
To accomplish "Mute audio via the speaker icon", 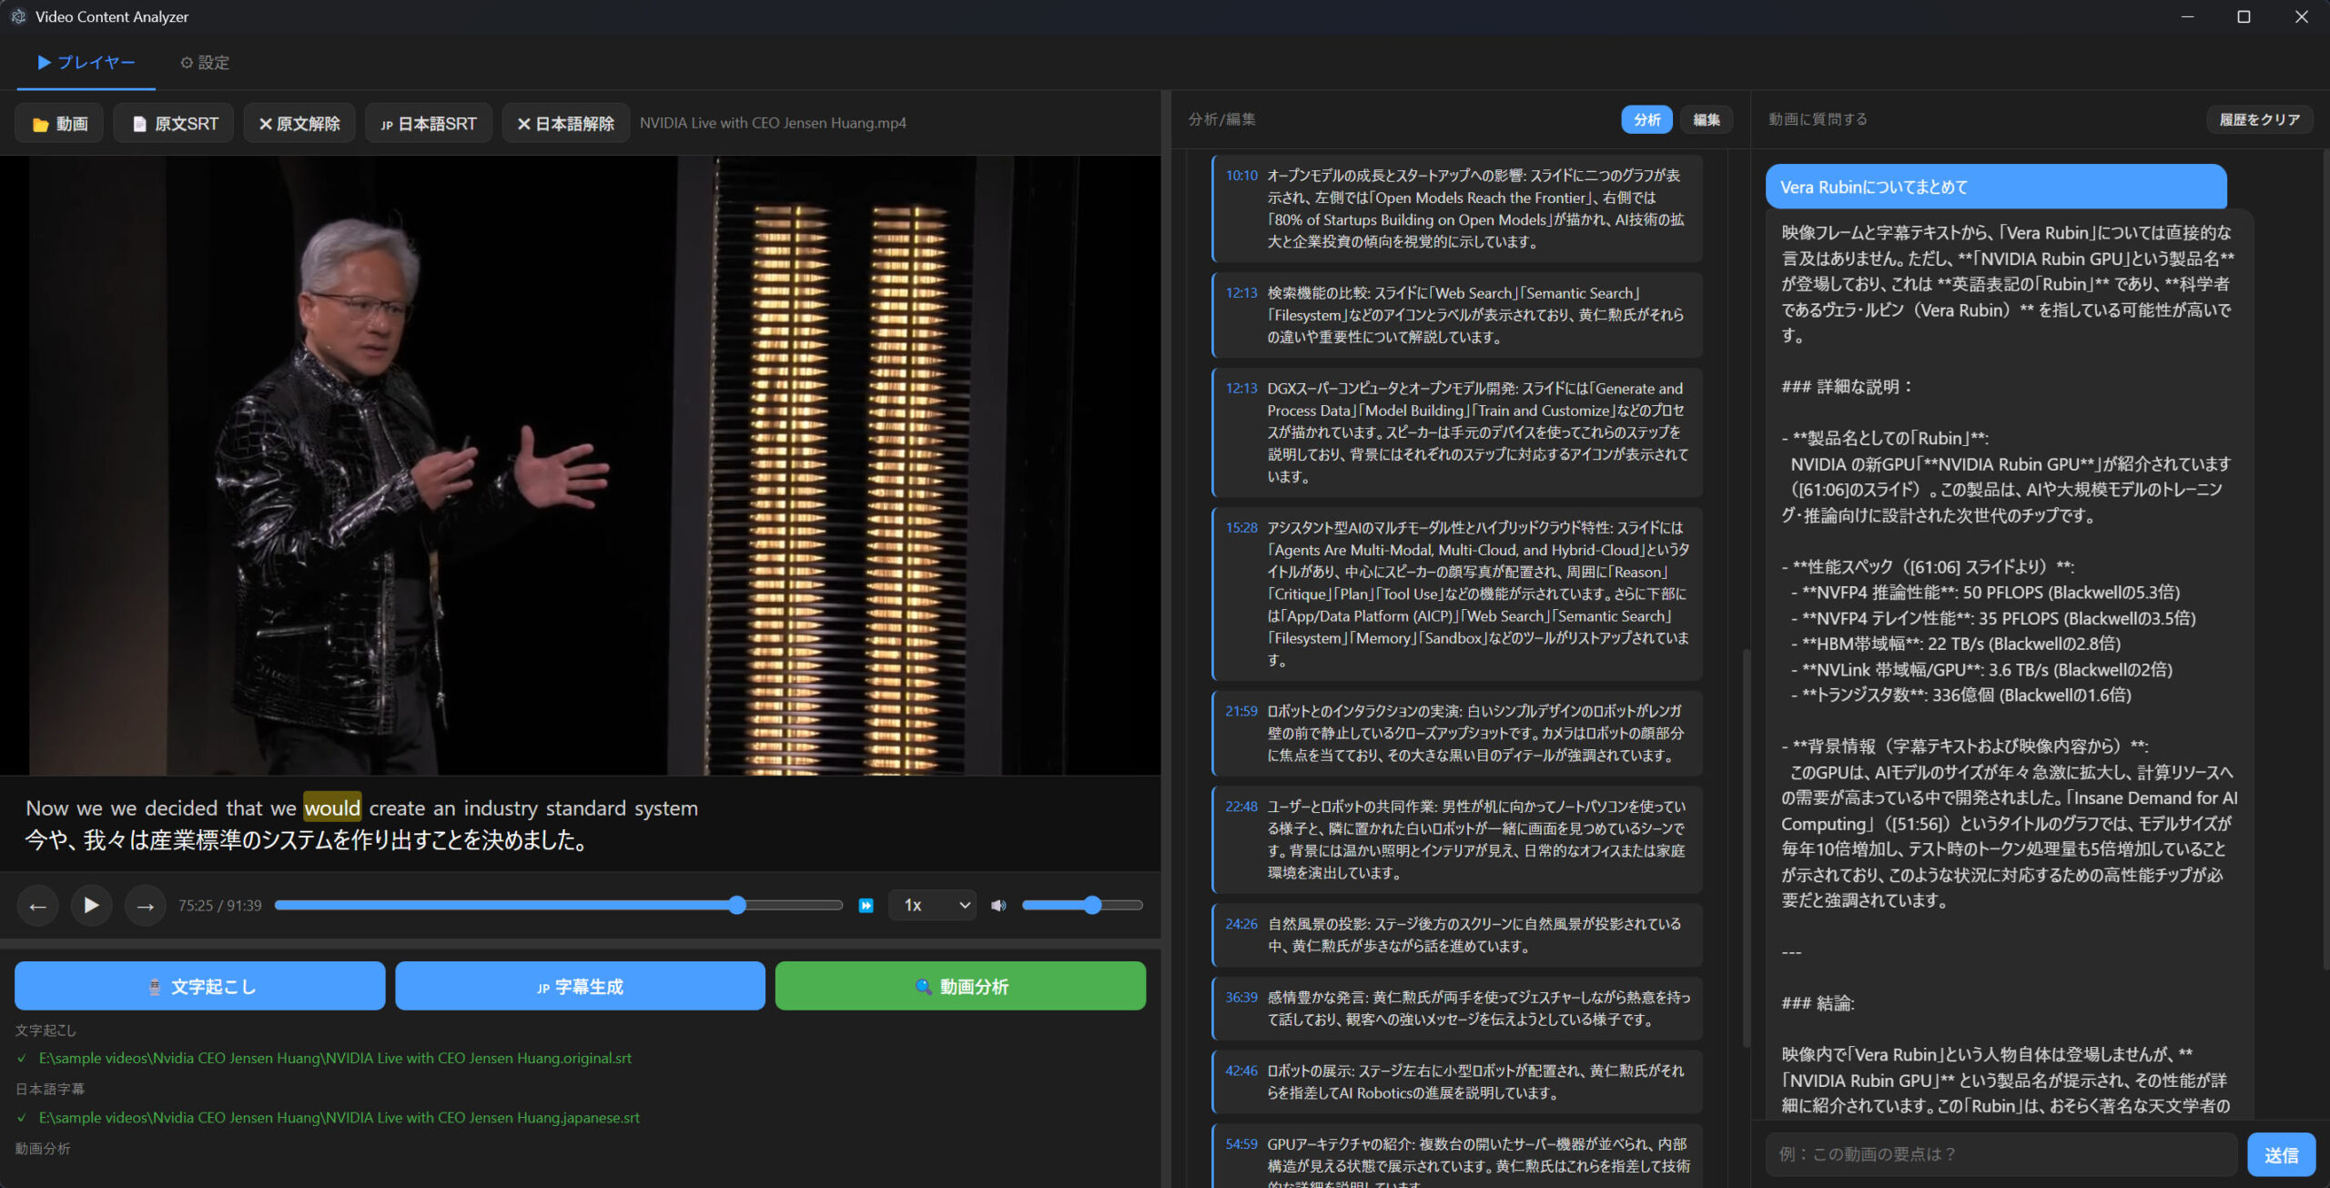I will pos(998,905).
